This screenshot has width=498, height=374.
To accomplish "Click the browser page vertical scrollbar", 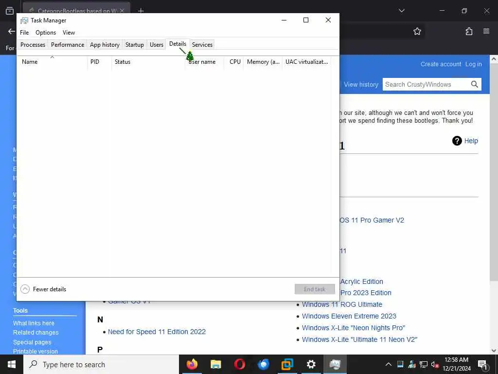I will tap(494, 172).
